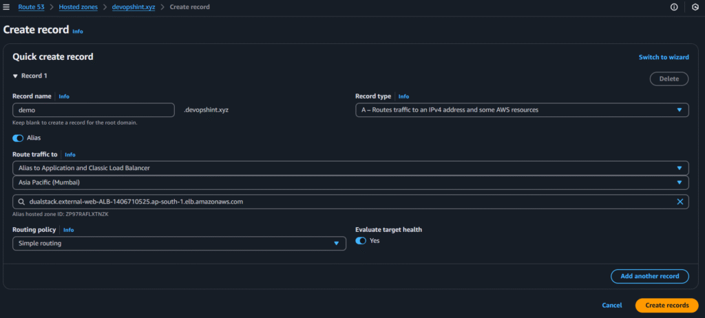This screenshot has height=318, width=705.
Task: Open the Record type dropdown
Action: 522,109
